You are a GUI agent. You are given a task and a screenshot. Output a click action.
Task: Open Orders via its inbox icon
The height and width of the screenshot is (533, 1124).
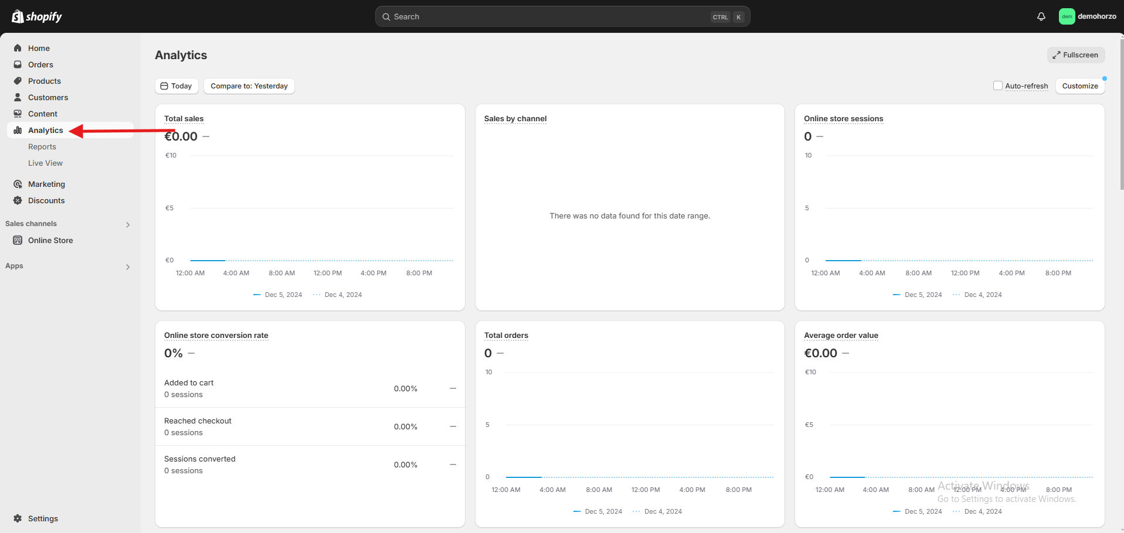(x=18, y=64)
